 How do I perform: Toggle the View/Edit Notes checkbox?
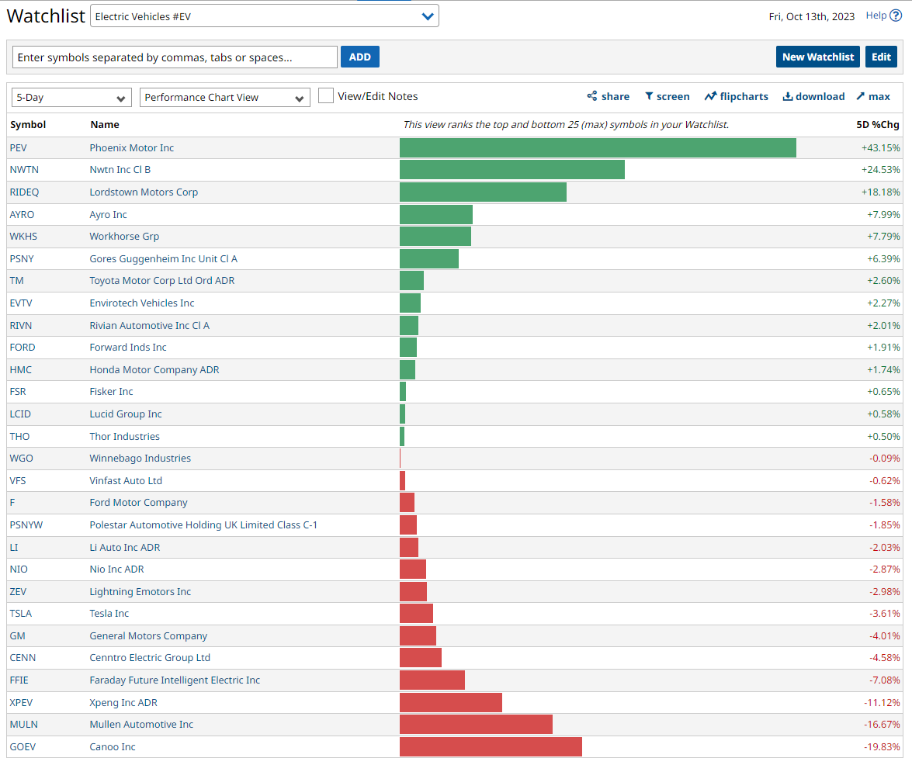[326, 96]
